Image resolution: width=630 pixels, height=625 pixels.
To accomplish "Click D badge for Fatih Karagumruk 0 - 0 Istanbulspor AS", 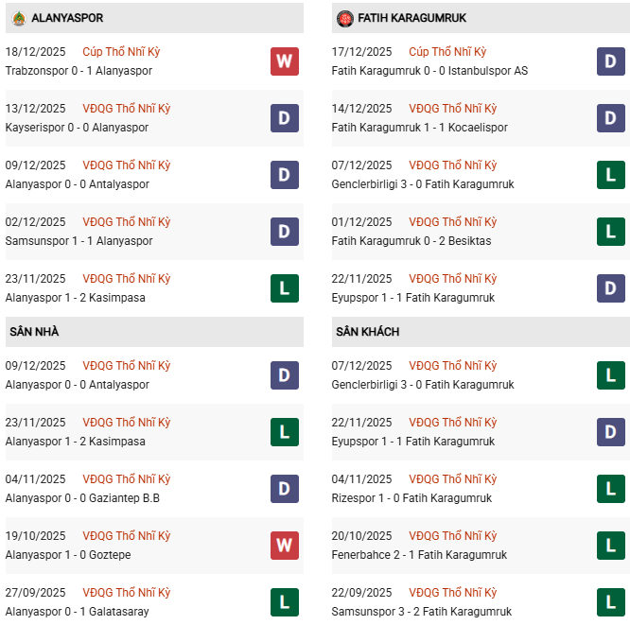I will tap(611, 61).
